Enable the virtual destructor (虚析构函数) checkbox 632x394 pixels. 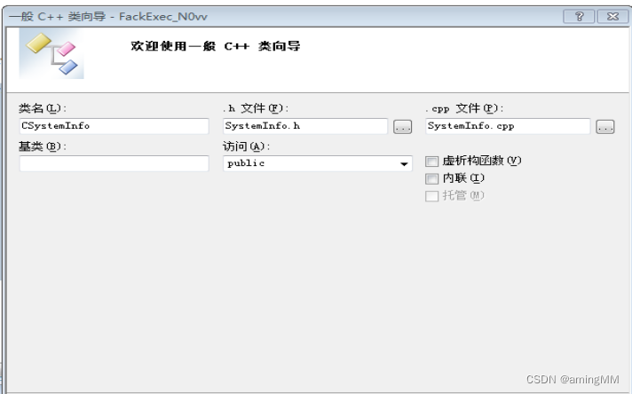click(431, 162)
